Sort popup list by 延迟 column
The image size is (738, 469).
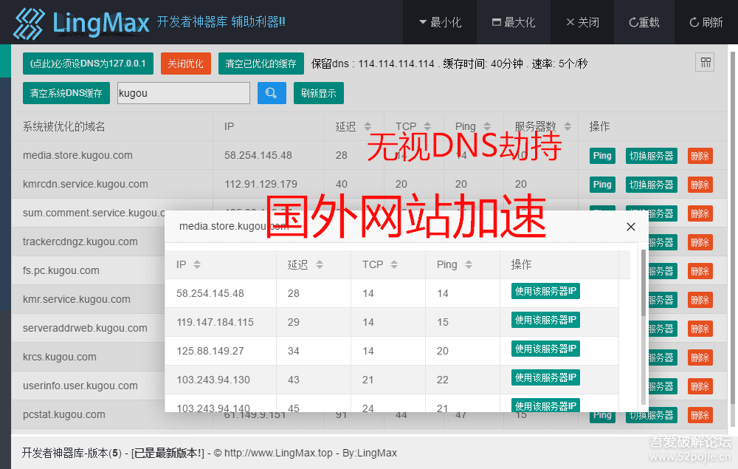(320, 264)
